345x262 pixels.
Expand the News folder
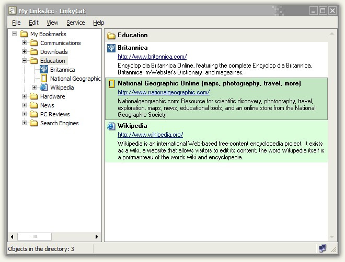click(24, 105)
